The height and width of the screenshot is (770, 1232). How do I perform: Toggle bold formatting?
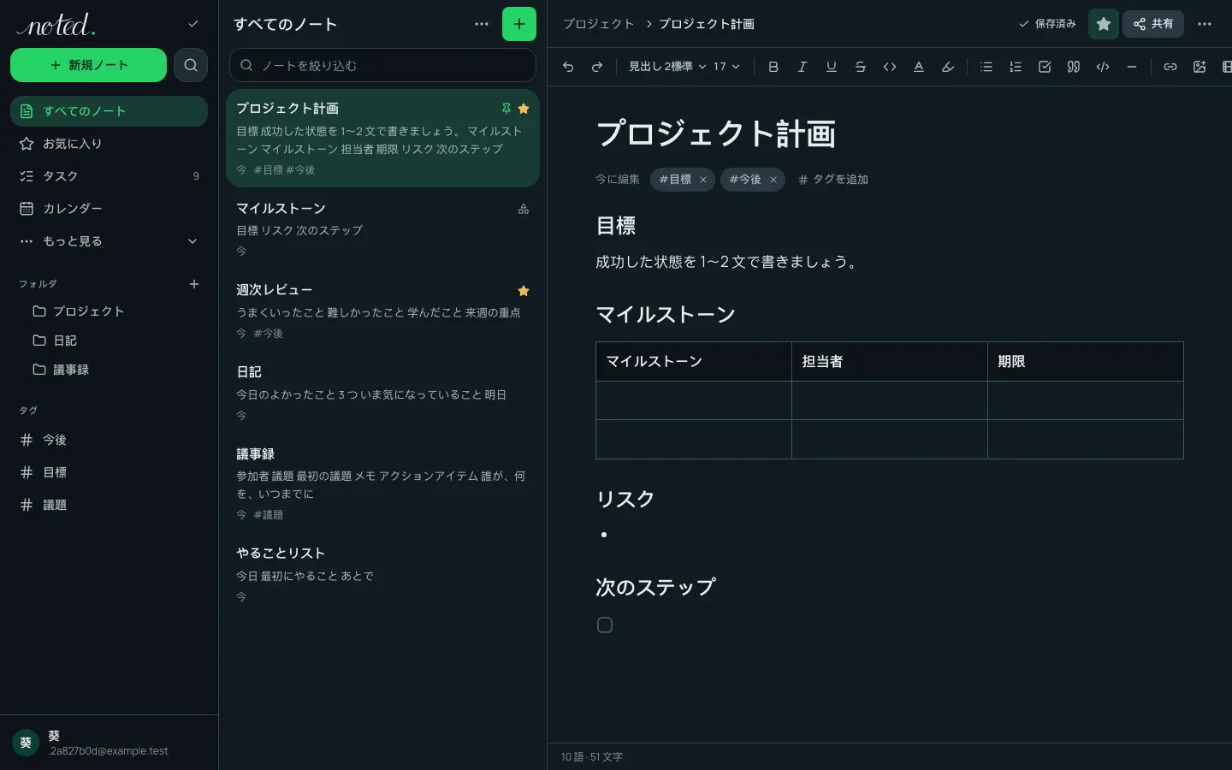coord(773,67)
